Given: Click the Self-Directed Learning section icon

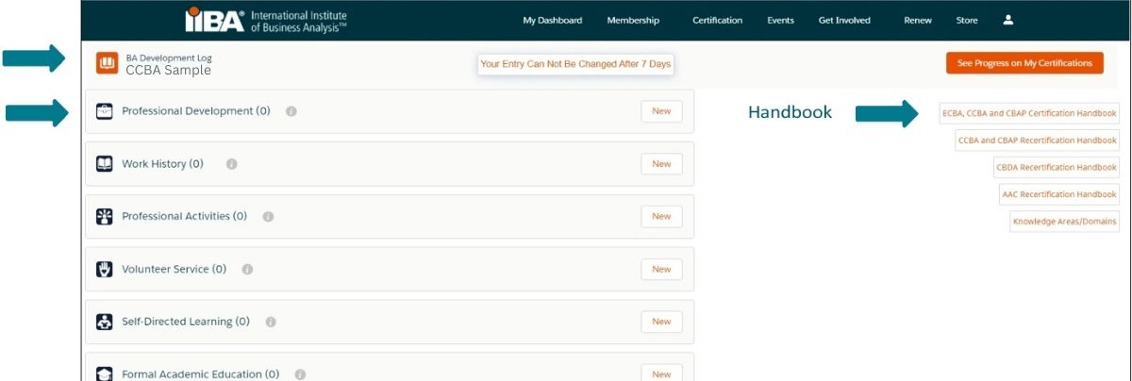Looking at the screenshot, I should pyautogui.click(x=105, y=322).
